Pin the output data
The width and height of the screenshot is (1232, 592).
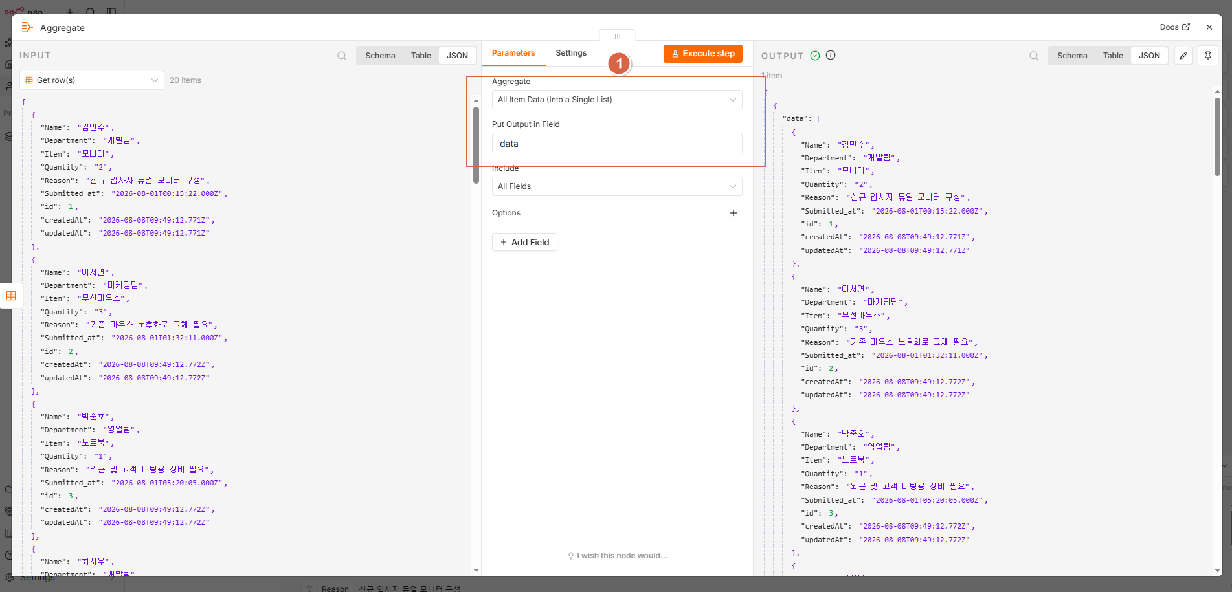click(x=1208, y=56)
